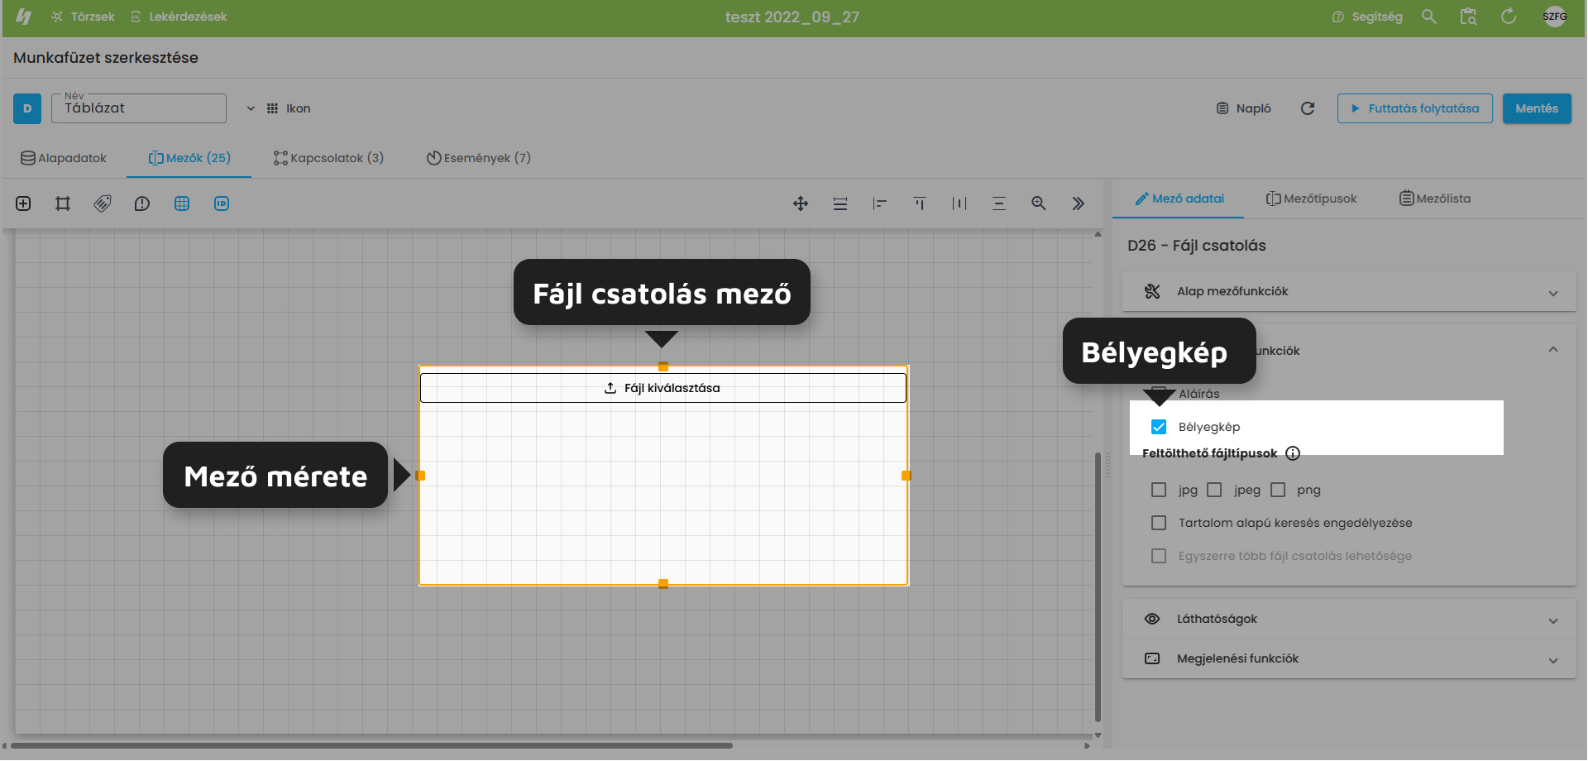Open Segítség help

coord(1367,17)
